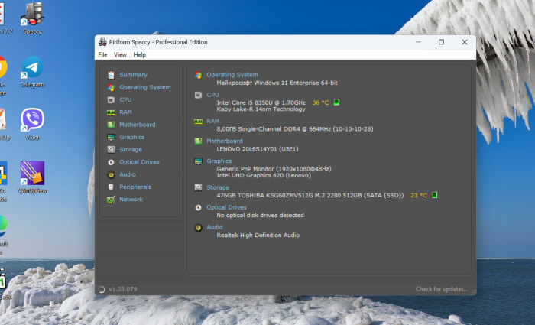Open the Telegram desktop shortcut
This screenshot has width=535, height=325.
pyautogui.click(x=32, y=72)
